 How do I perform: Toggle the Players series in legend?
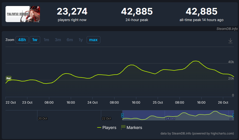coord(107,127)
